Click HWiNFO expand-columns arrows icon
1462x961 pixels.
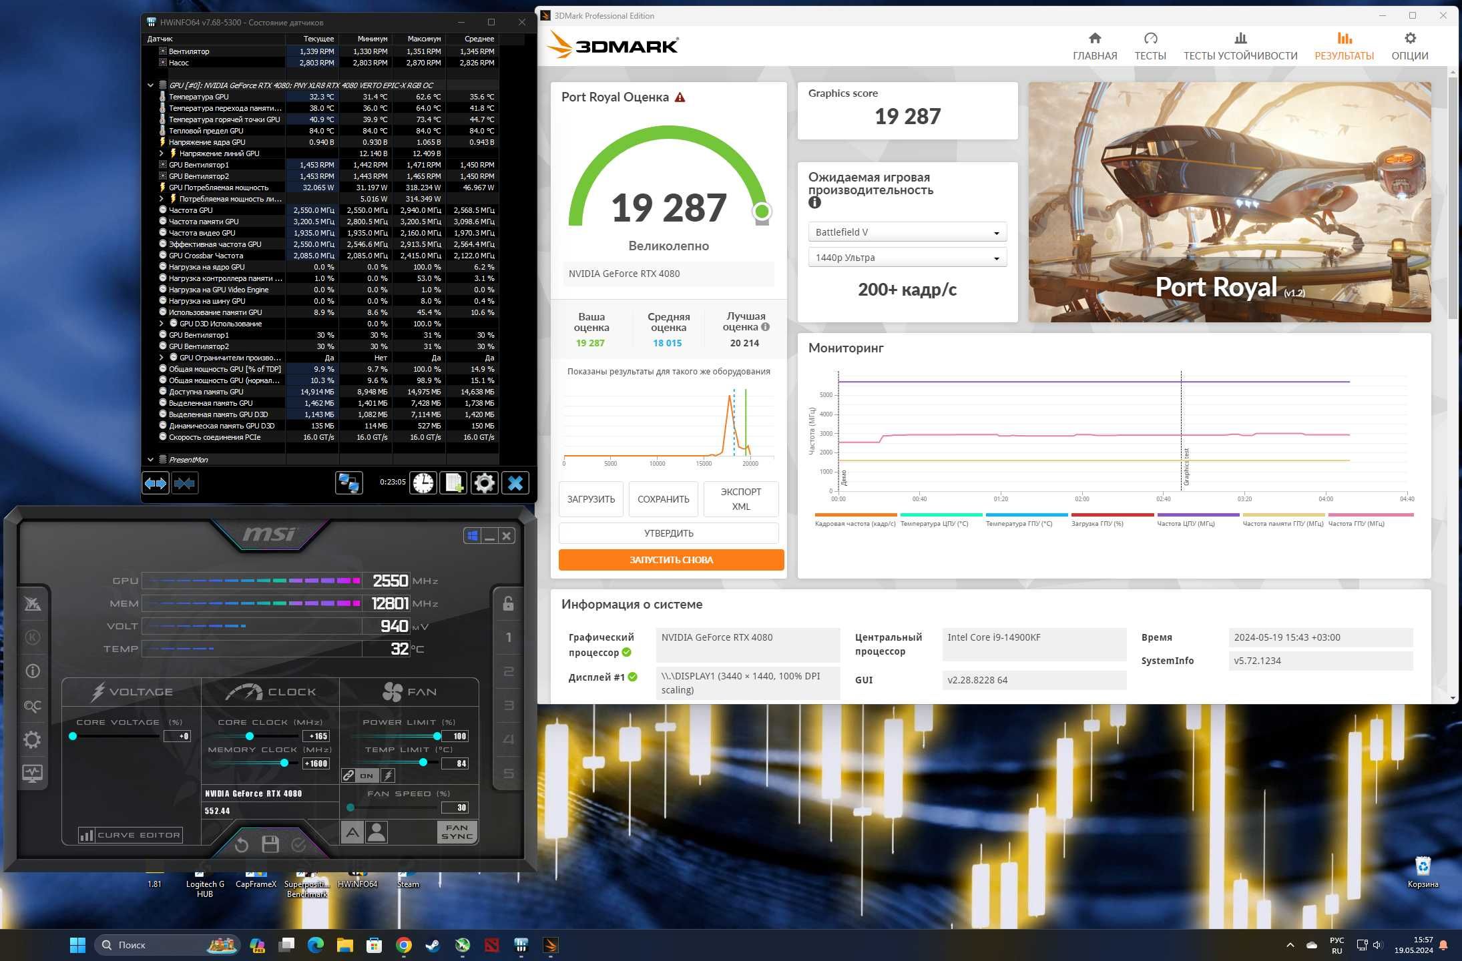156,483
